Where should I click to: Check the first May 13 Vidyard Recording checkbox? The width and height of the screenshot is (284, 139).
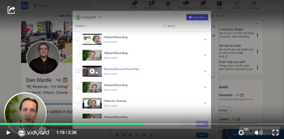coord(78,39)
